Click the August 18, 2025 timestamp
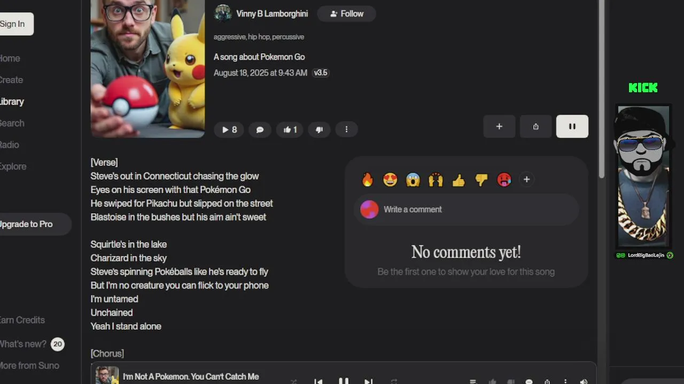 click(x=260, y=73)
